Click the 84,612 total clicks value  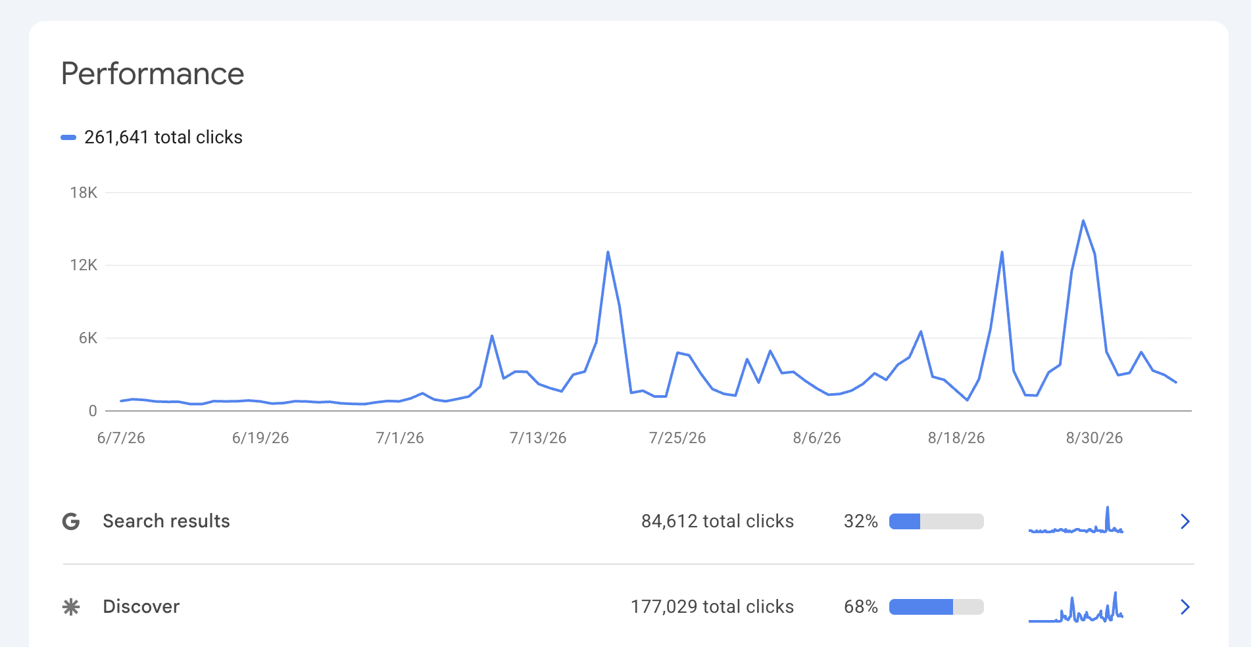pos(718,521)
